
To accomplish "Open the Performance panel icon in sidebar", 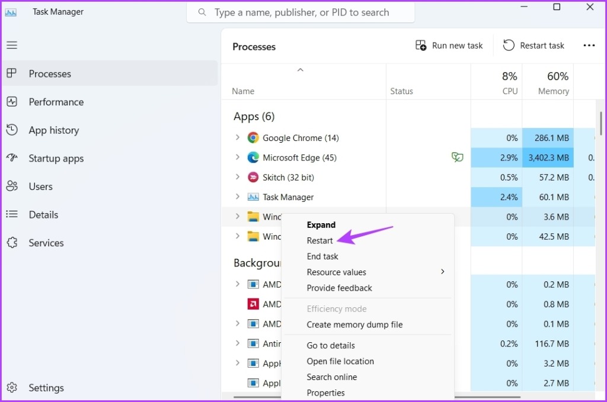I will pos(13,102).
